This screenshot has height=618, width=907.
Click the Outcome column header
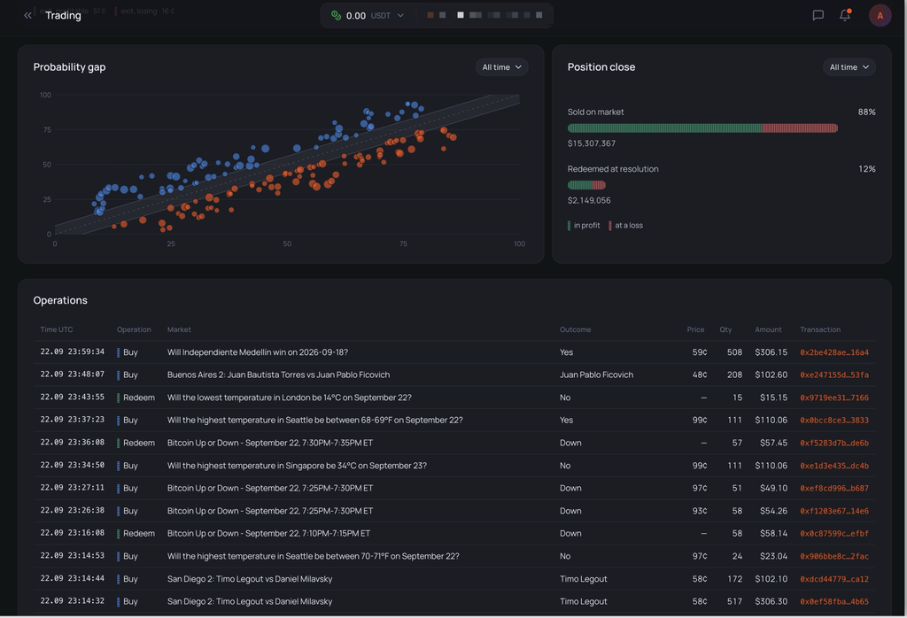[x=575, y=329]
